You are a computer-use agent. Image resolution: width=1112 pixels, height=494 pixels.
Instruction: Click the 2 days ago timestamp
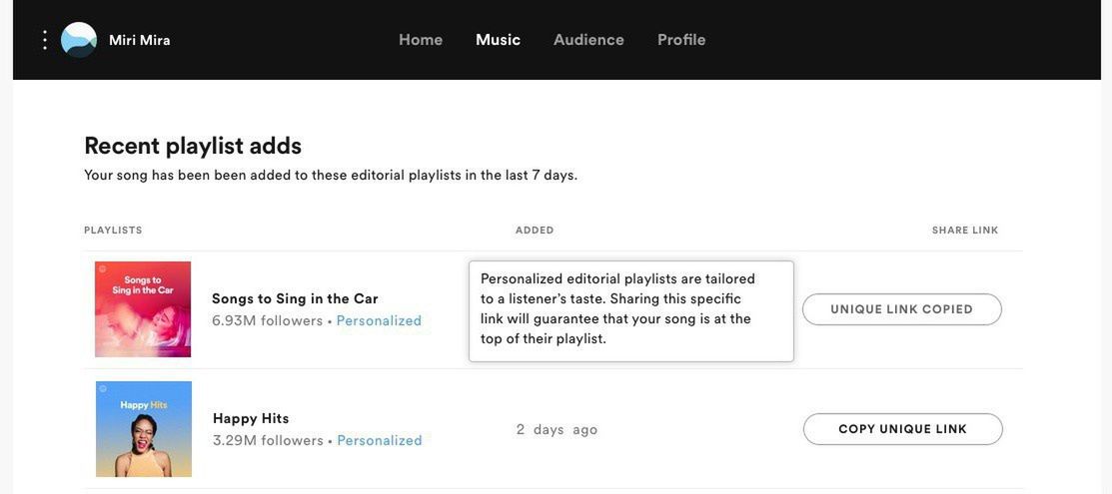point(556,430)
